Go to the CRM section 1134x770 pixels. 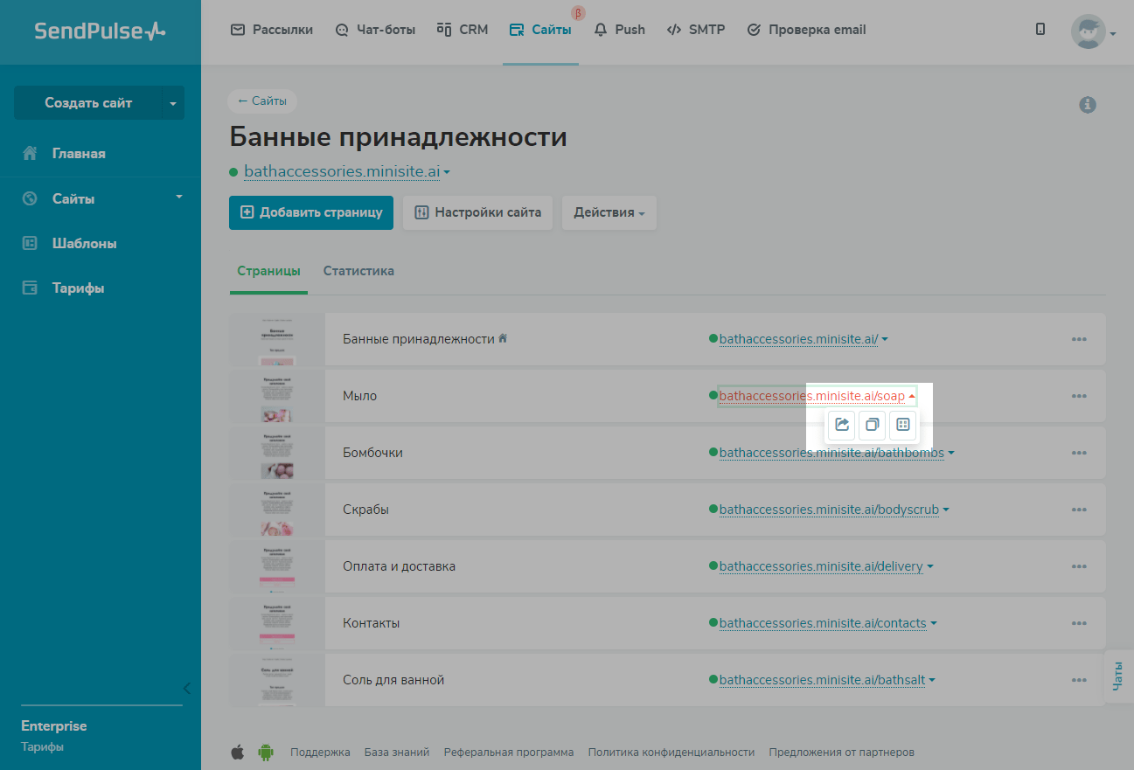coord(463,30)
